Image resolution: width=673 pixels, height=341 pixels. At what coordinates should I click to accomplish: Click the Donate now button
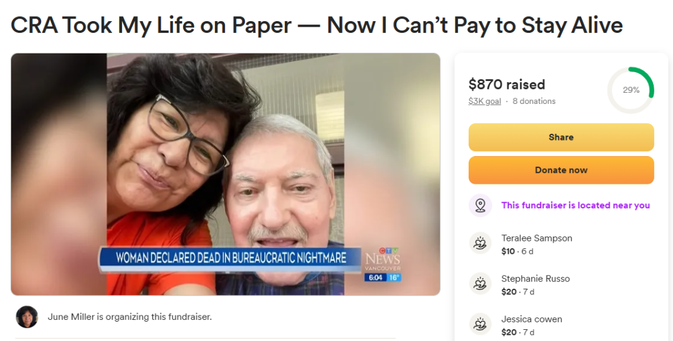click(561, 170)
